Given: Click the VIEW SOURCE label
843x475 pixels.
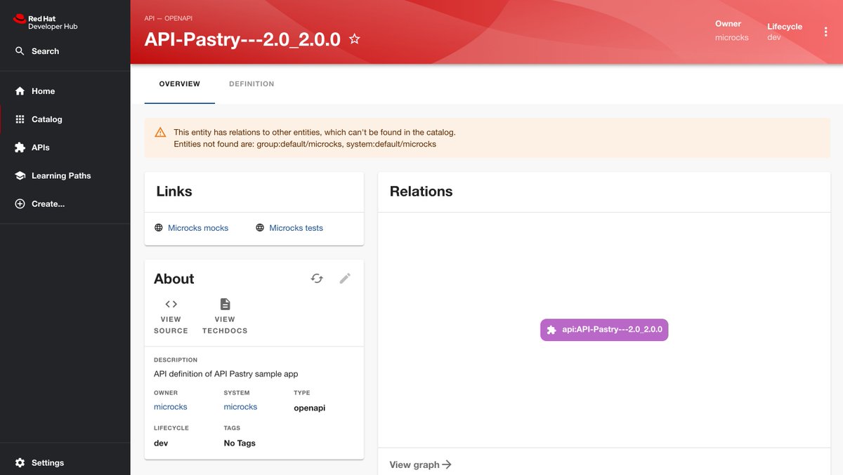Looking at the screenshot, I should [x=171, y=325].
